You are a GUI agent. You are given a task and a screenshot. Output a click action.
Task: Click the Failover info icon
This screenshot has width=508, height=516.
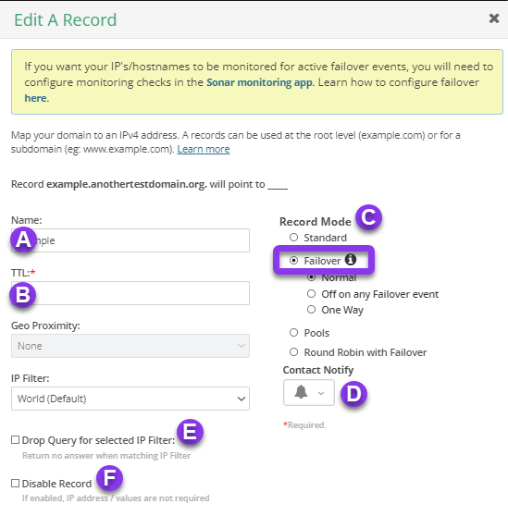351,260
